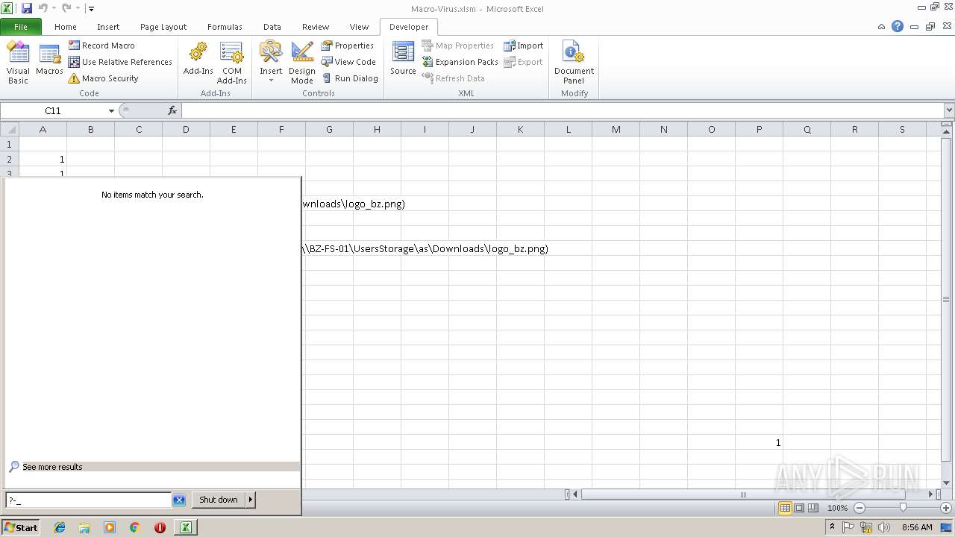Click the Start menu search field

(x=89, y=500)
